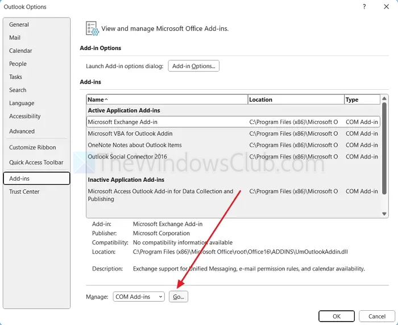Click the Active Application Add-ins heading

coord(124,111)
